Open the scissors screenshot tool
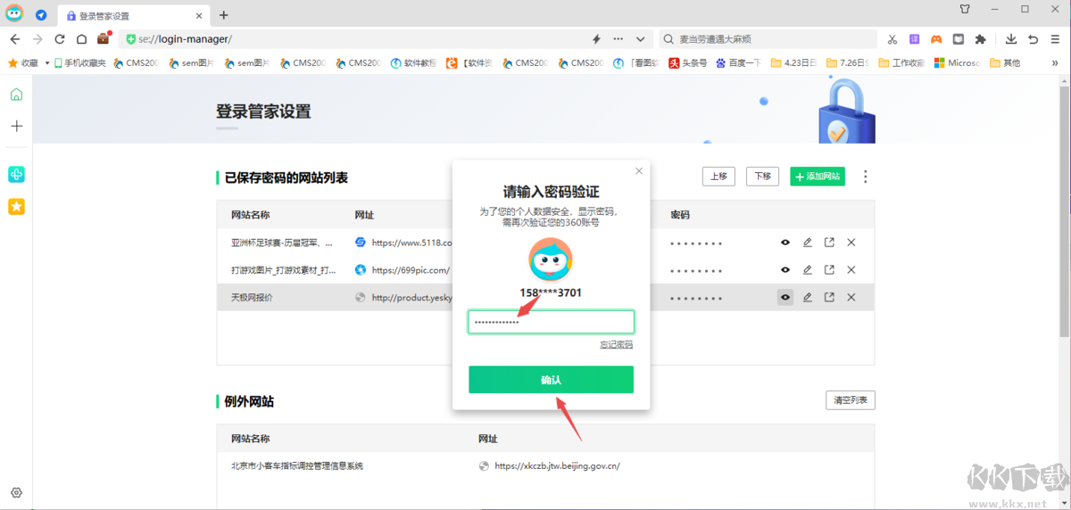1071x510 pixels. coord(892,39)
